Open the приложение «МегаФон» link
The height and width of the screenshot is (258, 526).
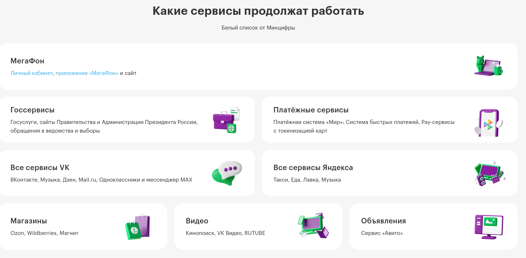pyautogui.click(x=87, y=73)
